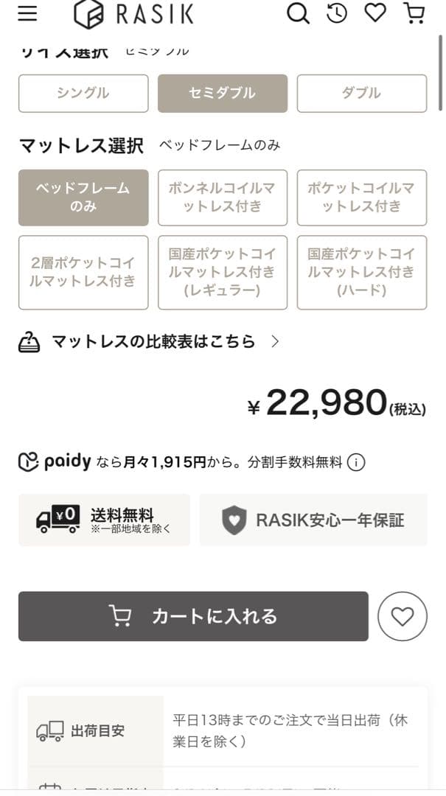This screenshot has height=796, width=446.
Task: Expand マットレスの比較表はこちら comparison table
Action: (x=147, y=341)
